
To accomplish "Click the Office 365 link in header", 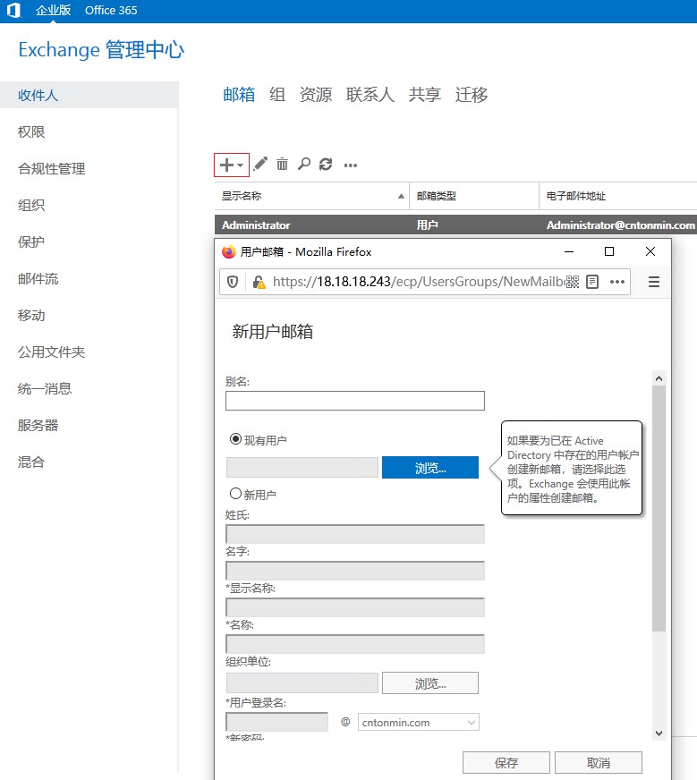I will tap(111, 10).
